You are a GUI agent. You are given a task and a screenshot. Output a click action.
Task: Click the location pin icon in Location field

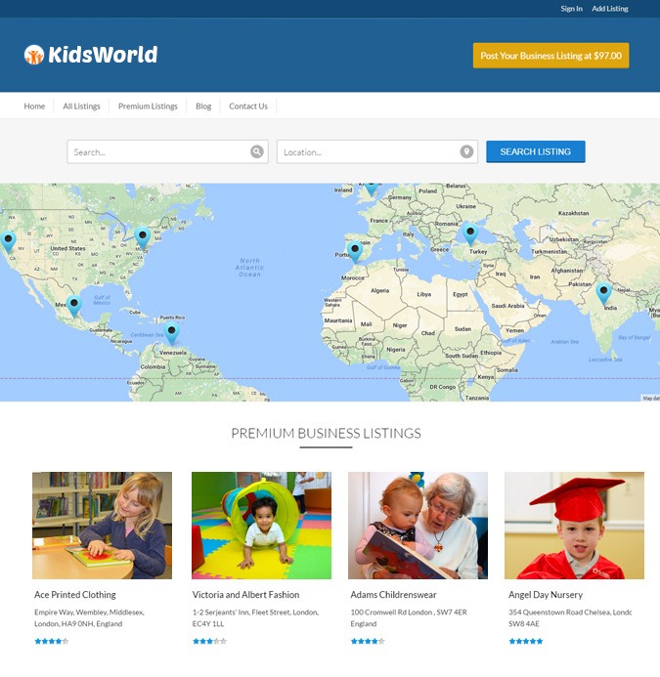click(466, 151)
